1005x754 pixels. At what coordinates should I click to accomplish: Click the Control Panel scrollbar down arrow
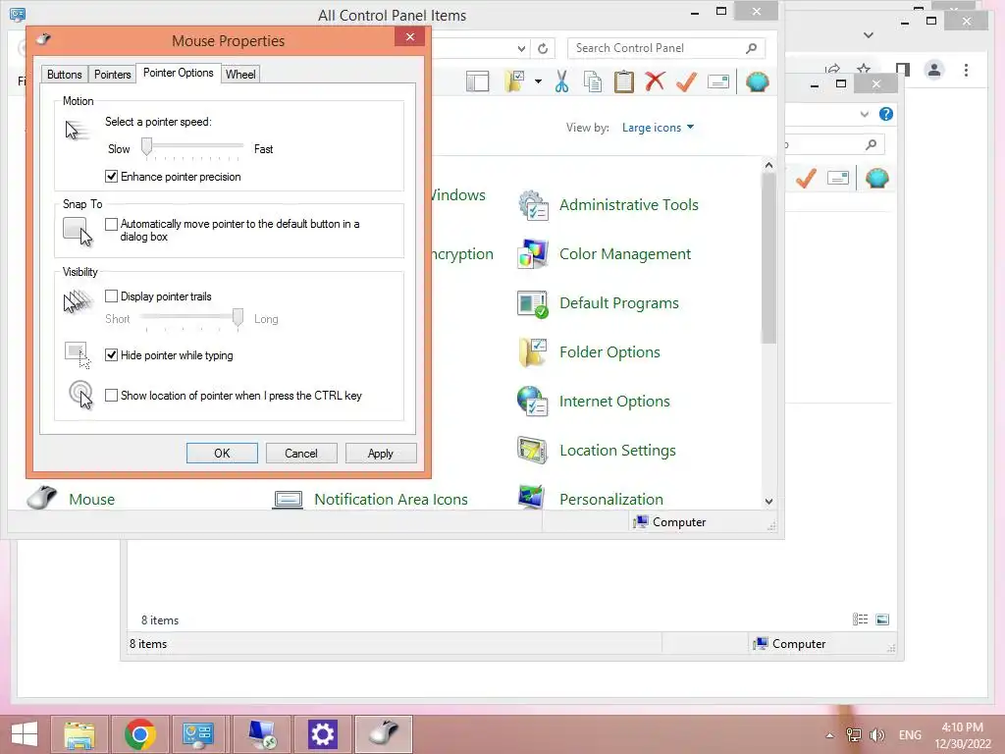coord(768,502)
